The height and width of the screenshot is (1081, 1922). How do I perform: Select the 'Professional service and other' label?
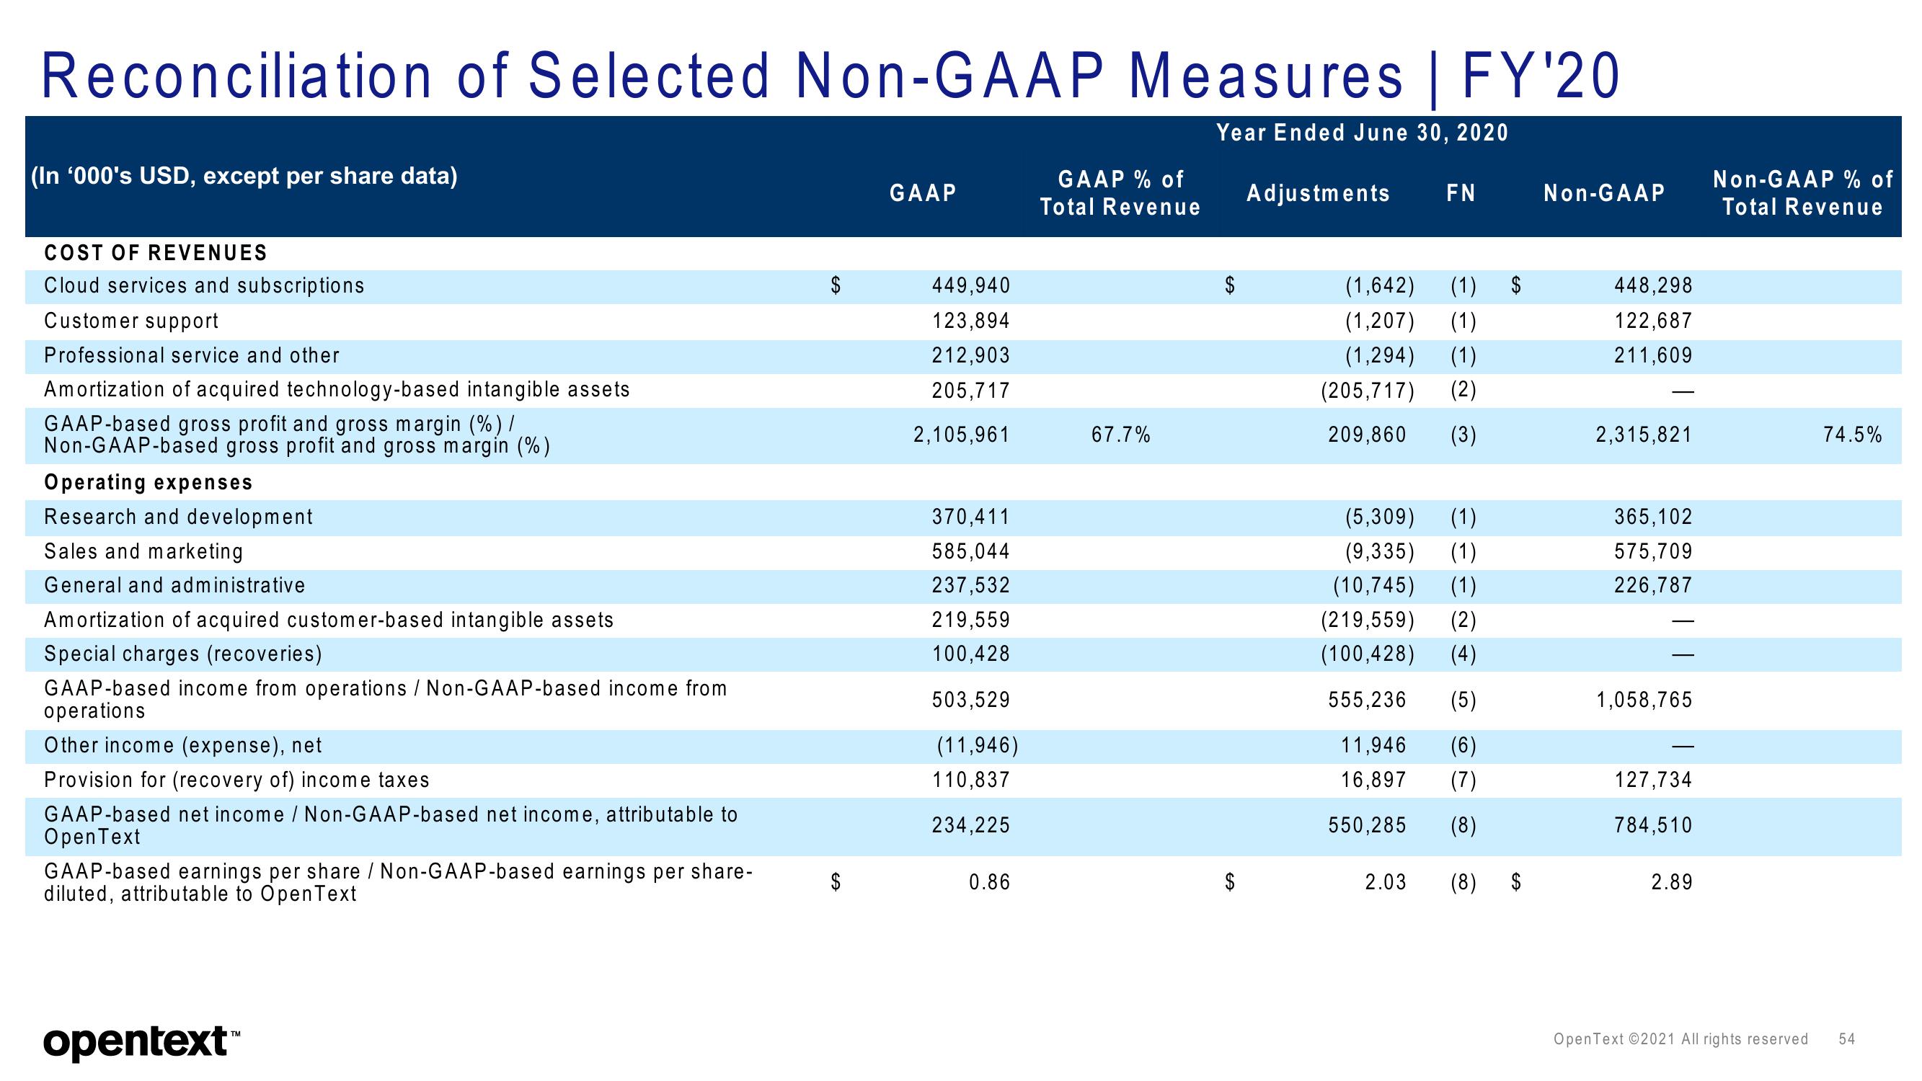point(192,355)
